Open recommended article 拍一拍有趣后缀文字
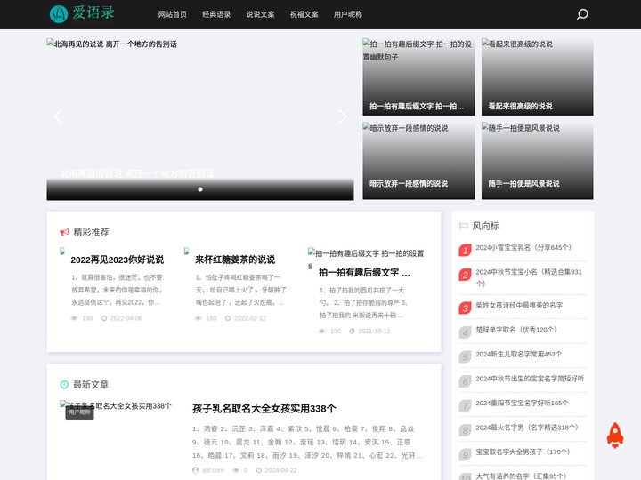 coord(365,273)
